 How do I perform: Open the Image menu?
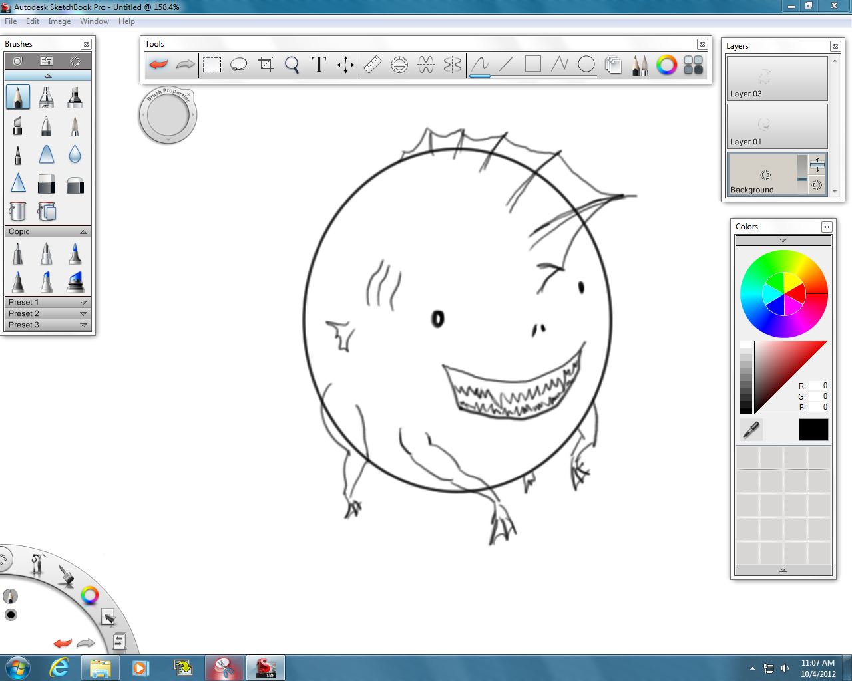[x=59, y=21]
